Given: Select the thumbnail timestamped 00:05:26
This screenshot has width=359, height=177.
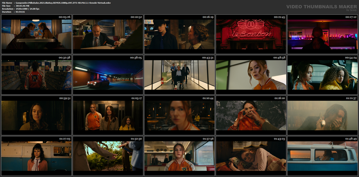Looking at the screenshot, I should tap(36, 34).
